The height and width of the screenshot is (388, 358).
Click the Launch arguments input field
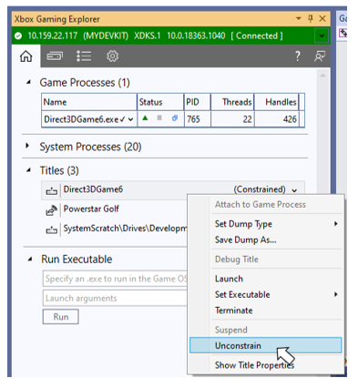(x=115, y=298)
